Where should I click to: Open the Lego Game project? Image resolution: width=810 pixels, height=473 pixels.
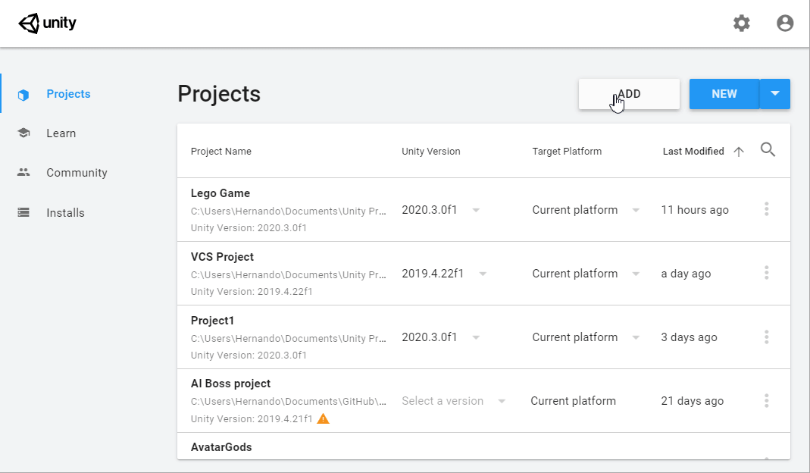click(220, 193)
